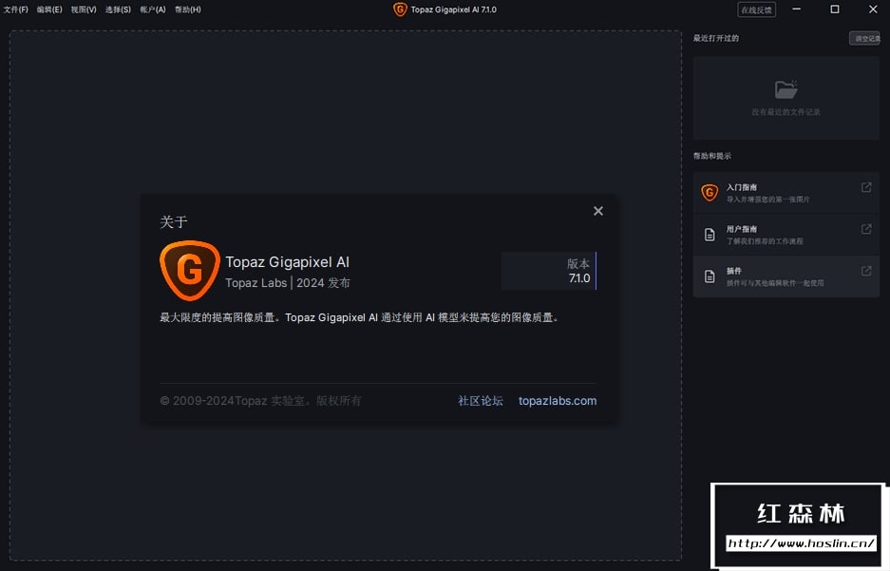Image resolution: width=890 pixels, height=571 pixels.
Task: Click the document icon beside 用户指南
Action: pyautogui.click(x=710, y=235)
